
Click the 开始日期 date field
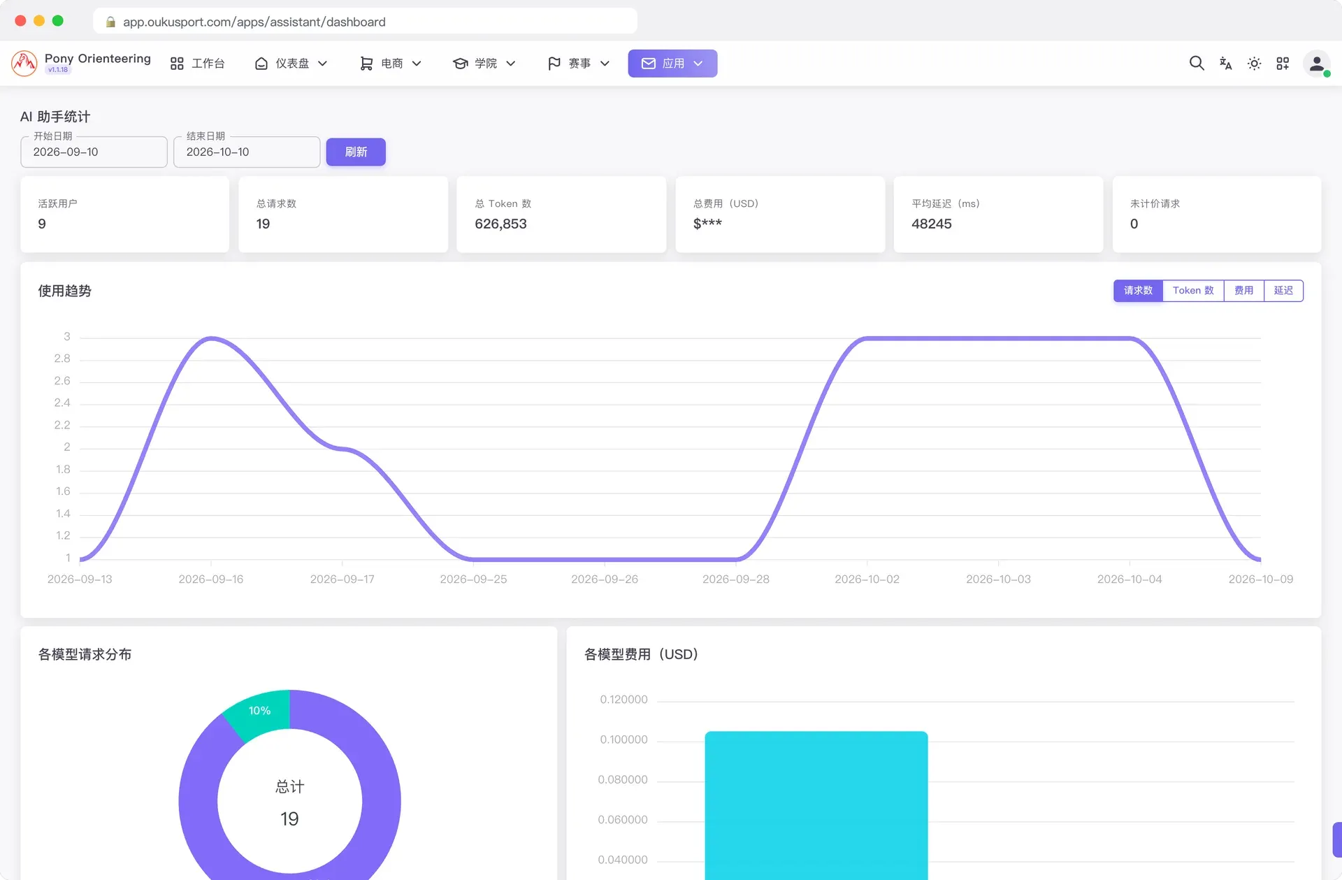(x=94, y=152)
